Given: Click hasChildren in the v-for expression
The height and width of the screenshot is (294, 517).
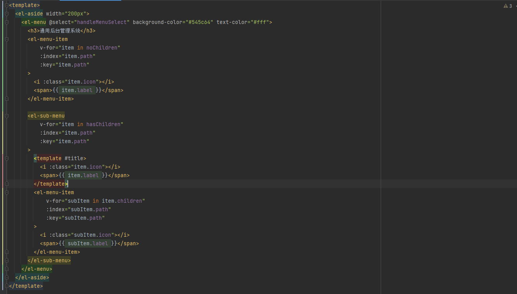Looking at the screenshot, I should click(103, 125).
